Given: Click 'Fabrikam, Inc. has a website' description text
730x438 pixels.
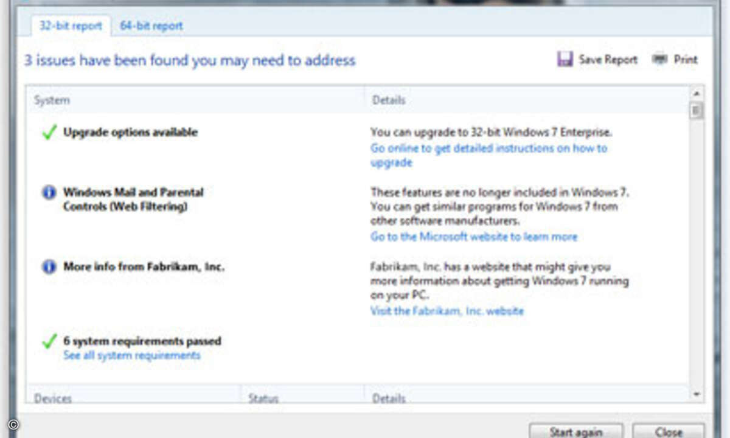Looking at the screenshot, I should pos(499,281).
